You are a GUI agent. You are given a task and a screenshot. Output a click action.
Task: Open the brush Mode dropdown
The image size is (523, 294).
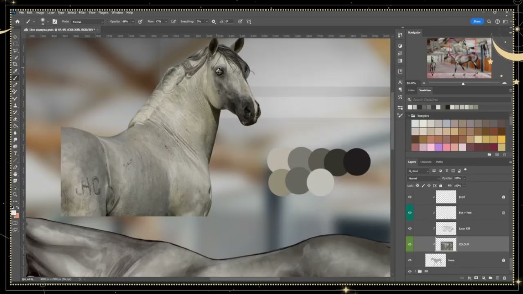(x=87, y=22)
